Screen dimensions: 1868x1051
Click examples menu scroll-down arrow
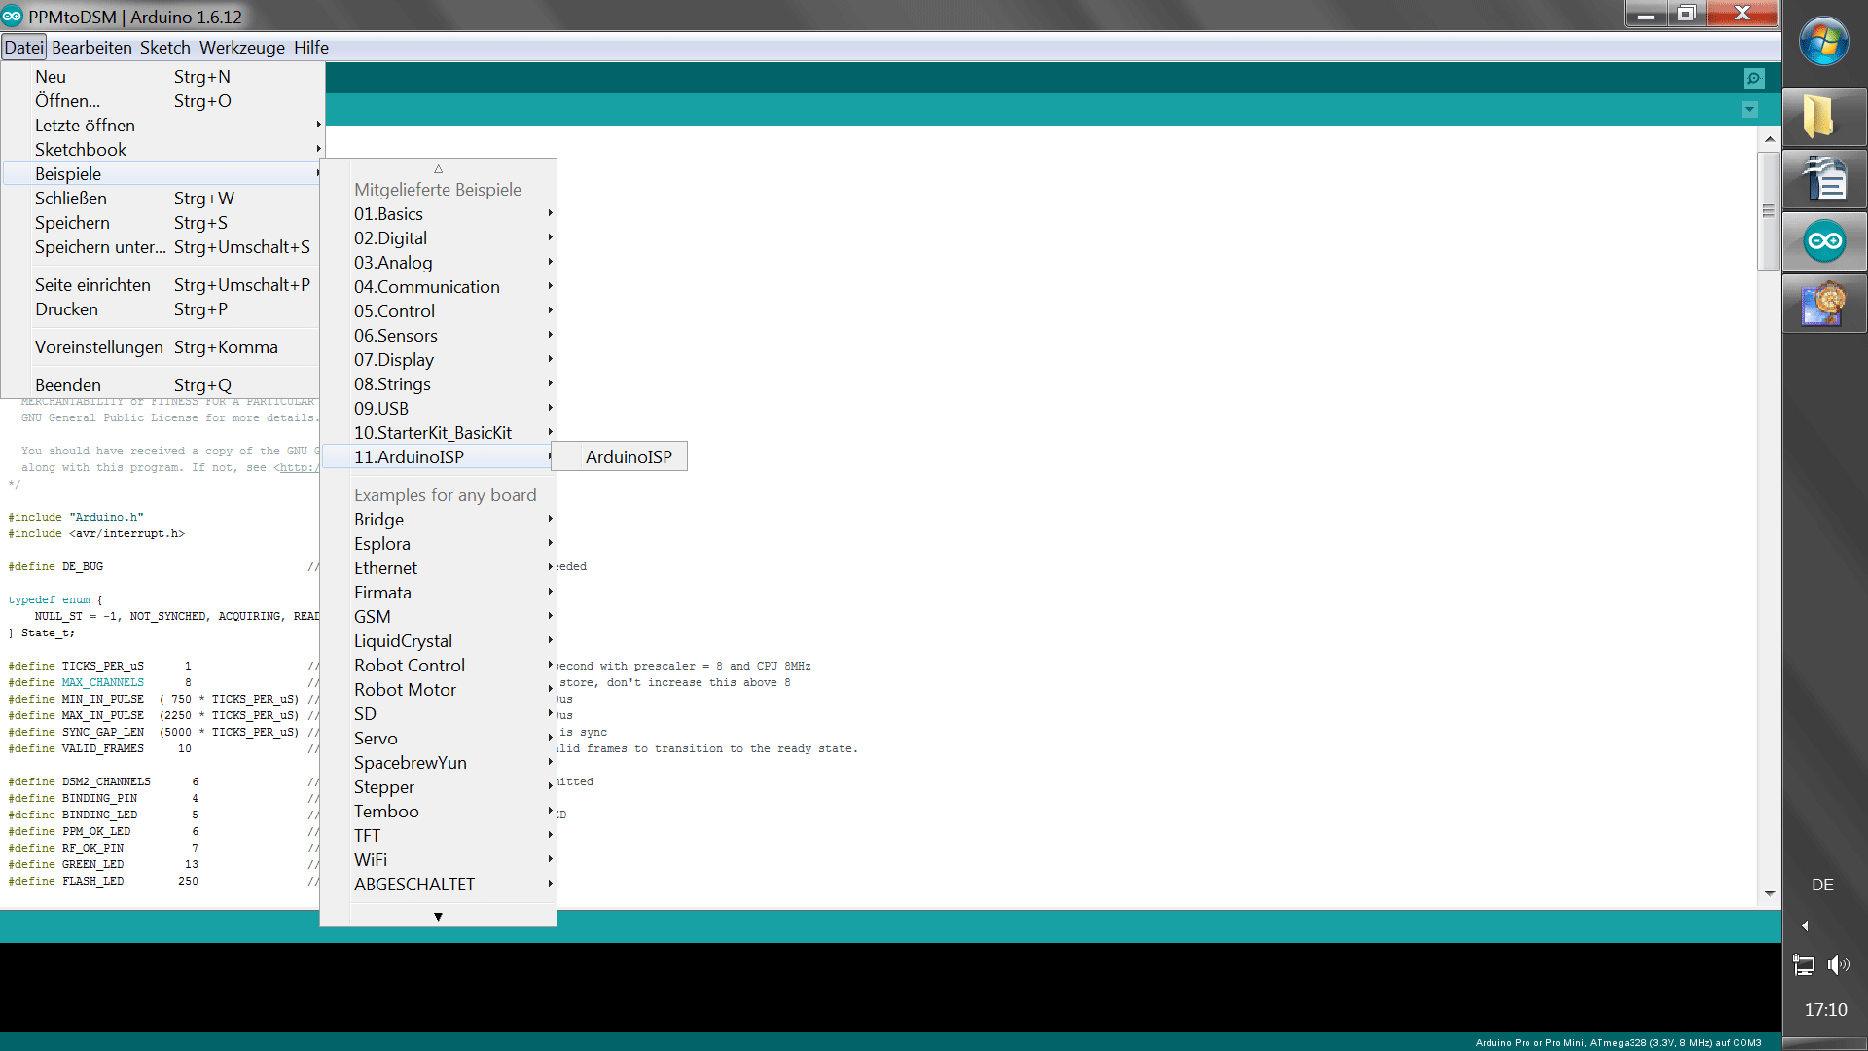(438, 916)
